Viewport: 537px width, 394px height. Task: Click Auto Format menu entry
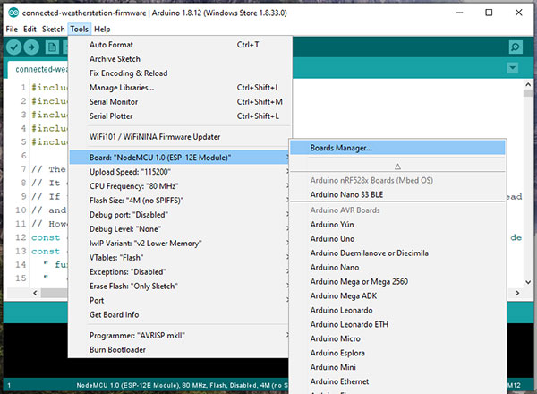[x=112, y=44]
